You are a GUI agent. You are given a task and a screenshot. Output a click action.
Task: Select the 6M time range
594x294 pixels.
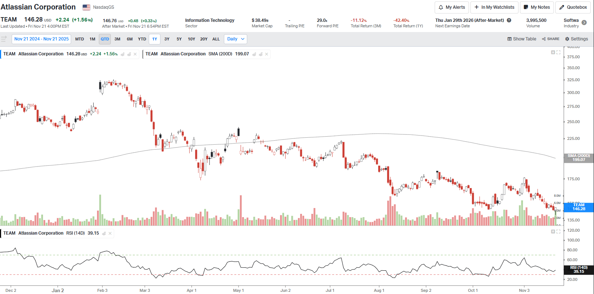click(x=130, y=39)
